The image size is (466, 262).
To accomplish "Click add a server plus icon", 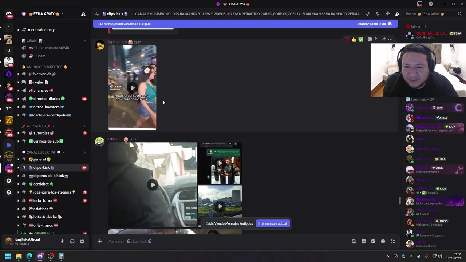I will 9,180.
